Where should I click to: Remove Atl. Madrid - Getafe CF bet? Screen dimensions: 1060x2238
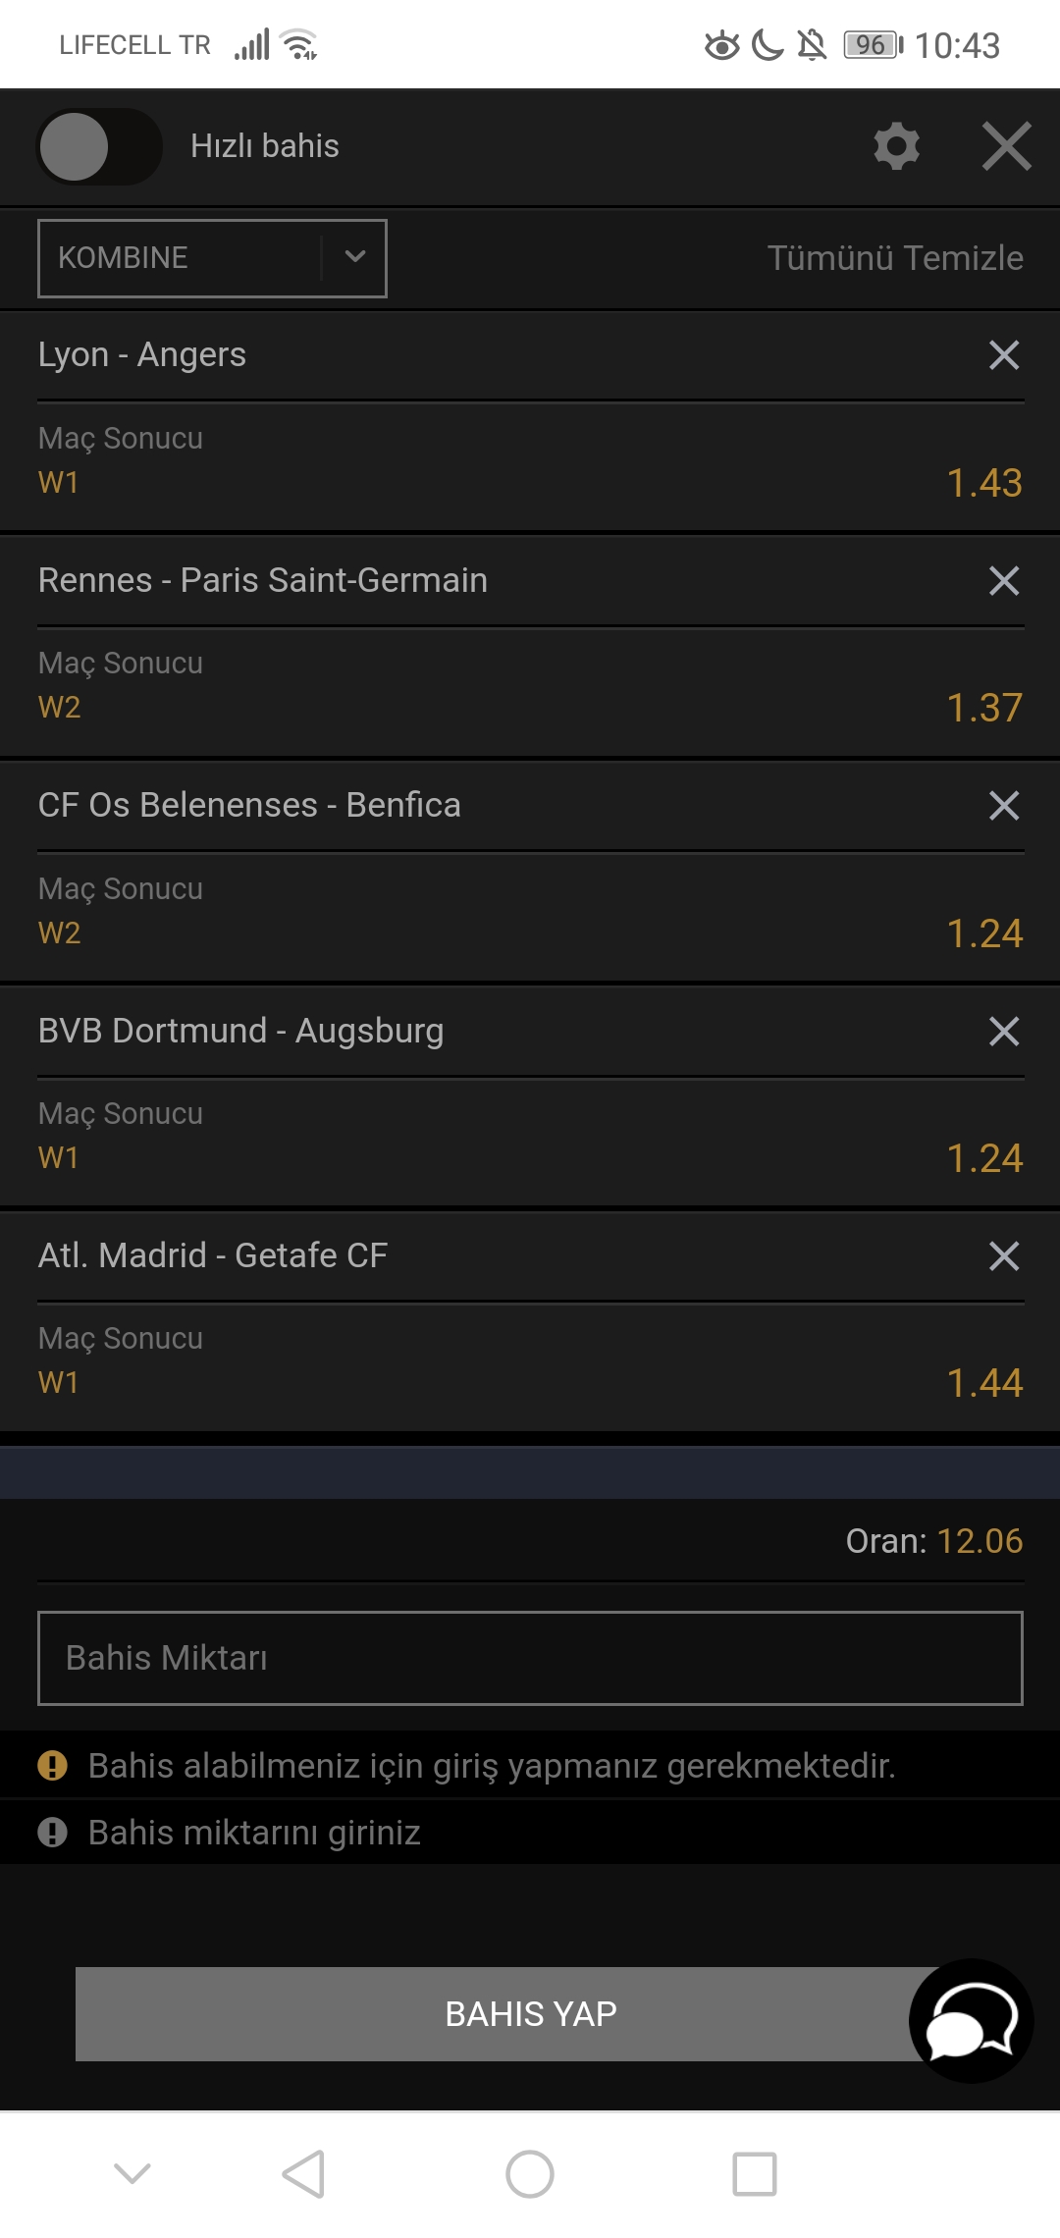click(1004, 1255)
